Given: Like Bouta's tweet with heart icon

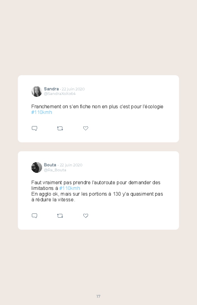Looking at the screenshot, I should 86,216.
